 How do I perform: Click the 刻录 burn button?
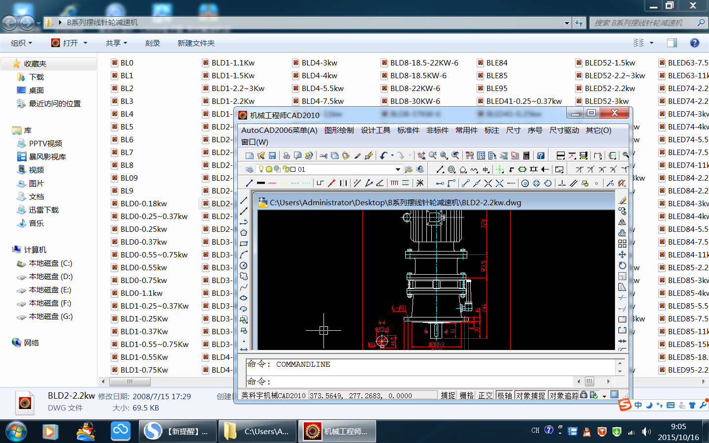(x=153, y=43)
